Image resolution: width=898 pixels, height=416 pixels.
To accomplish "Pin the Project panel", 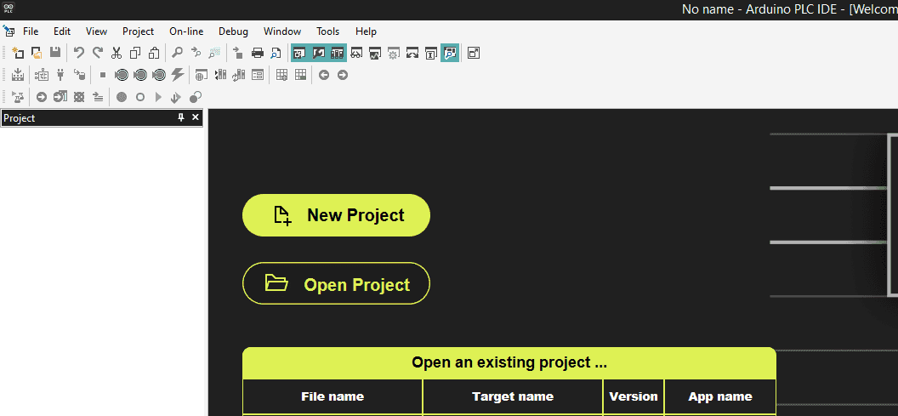I will (180, 117).
